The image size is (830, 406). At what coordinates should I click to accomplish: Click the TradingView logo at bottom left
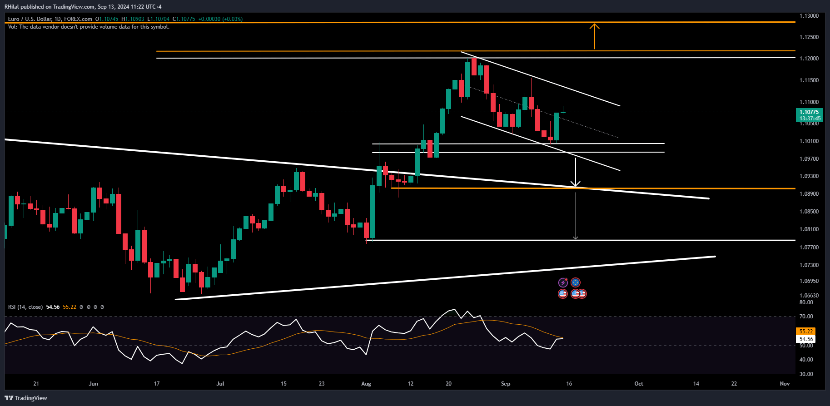coord(26,398)
